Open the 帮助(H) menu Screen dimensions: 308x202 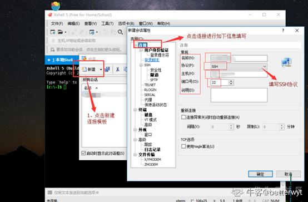pos(163,23)
